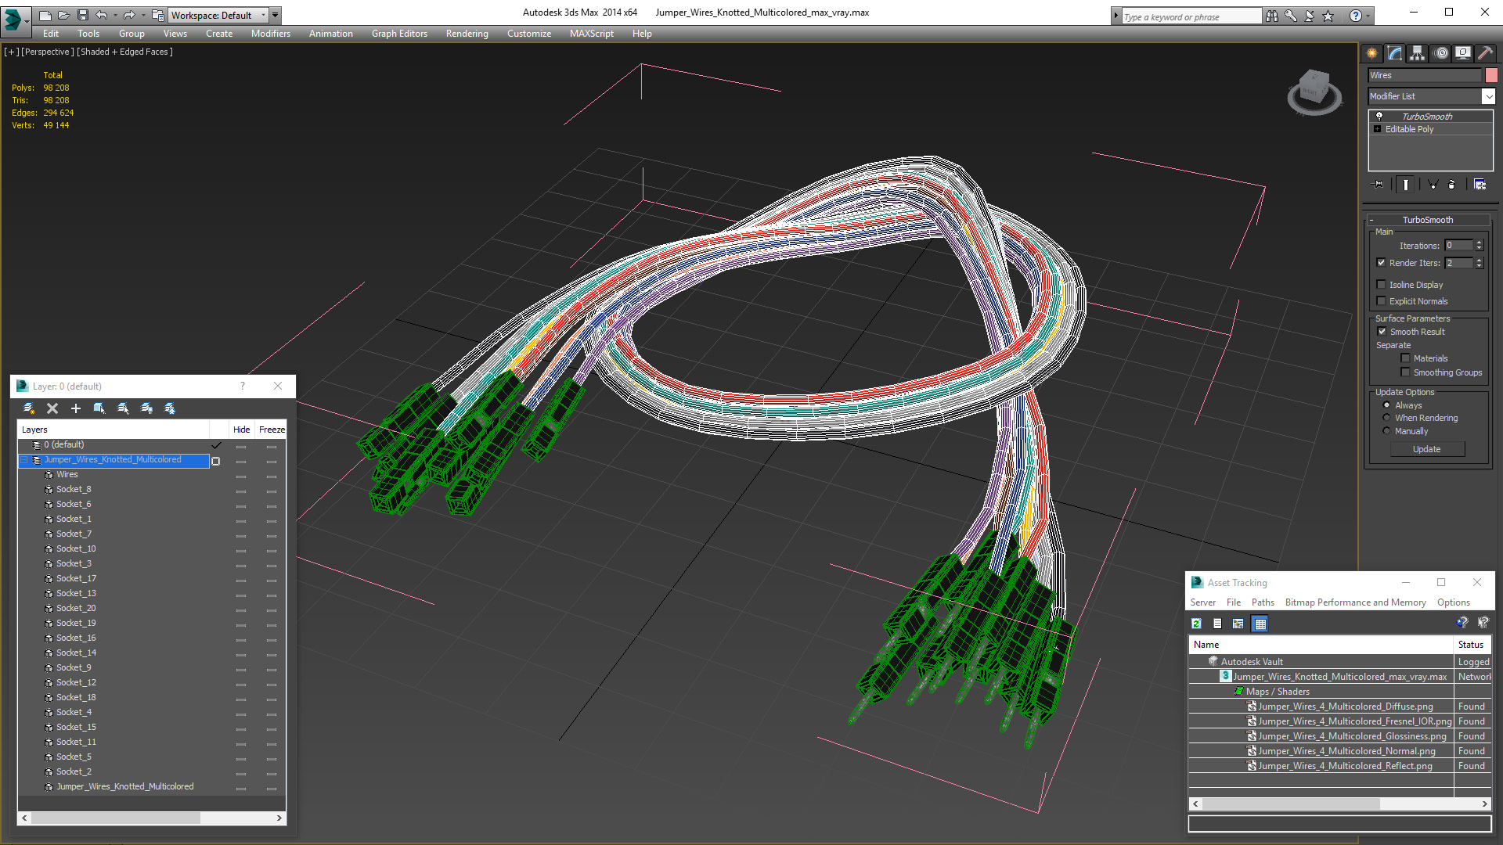The width and height of the screenshot is (1503, 845).
Task: Open the Display command panel tab
Action: click(x=1462, y=53)
